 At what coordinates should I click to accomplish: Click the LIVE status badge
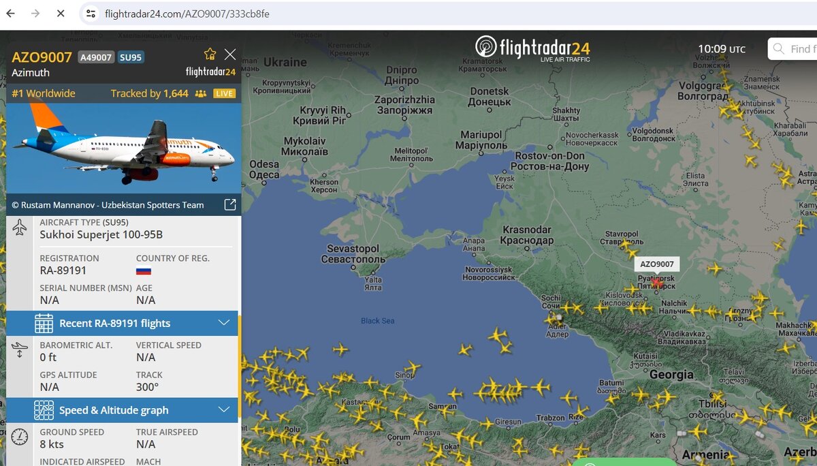(x=224, y=93)
